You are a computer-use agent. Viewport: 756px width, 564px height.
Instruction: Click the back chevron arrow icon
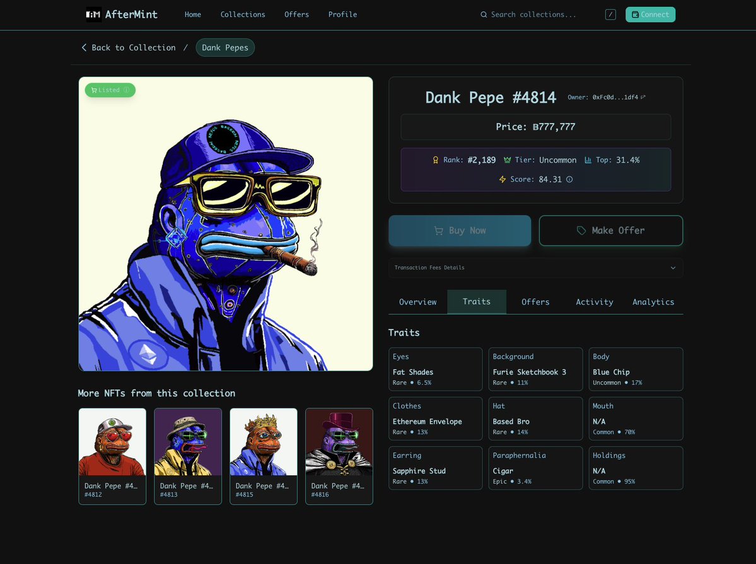[x=84, y=47]
